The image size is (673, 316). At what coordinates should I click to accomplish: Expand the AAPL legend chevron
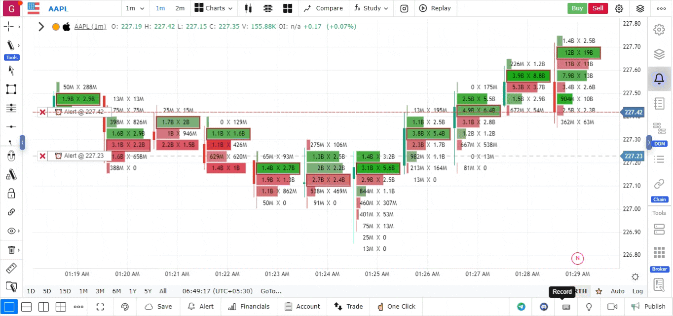coord(41,27)
